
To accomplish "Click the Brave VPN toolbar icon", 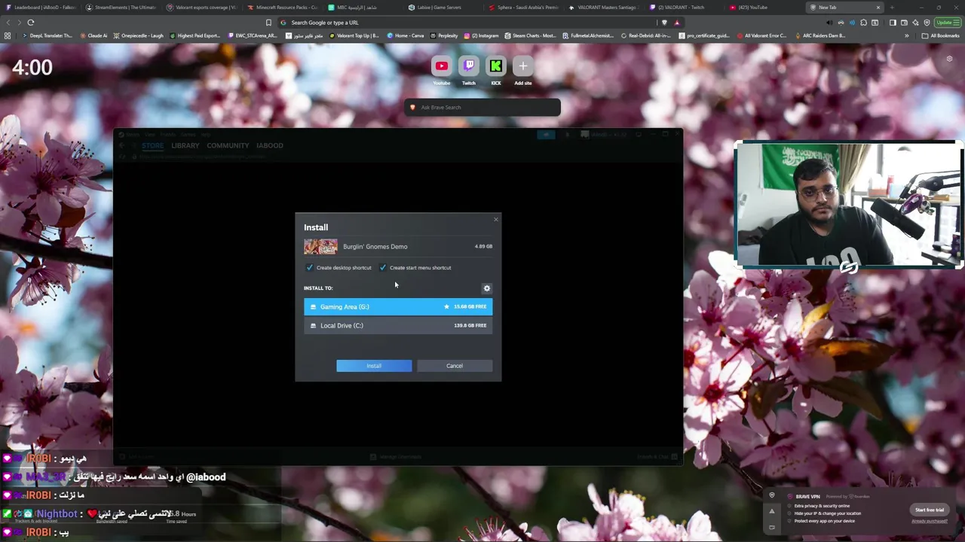I will [x=927, y=23].
